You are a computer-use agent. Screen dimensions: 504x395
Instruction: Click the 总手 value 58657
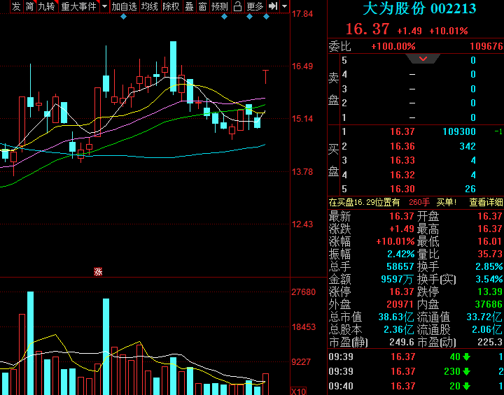click(400, 266)
